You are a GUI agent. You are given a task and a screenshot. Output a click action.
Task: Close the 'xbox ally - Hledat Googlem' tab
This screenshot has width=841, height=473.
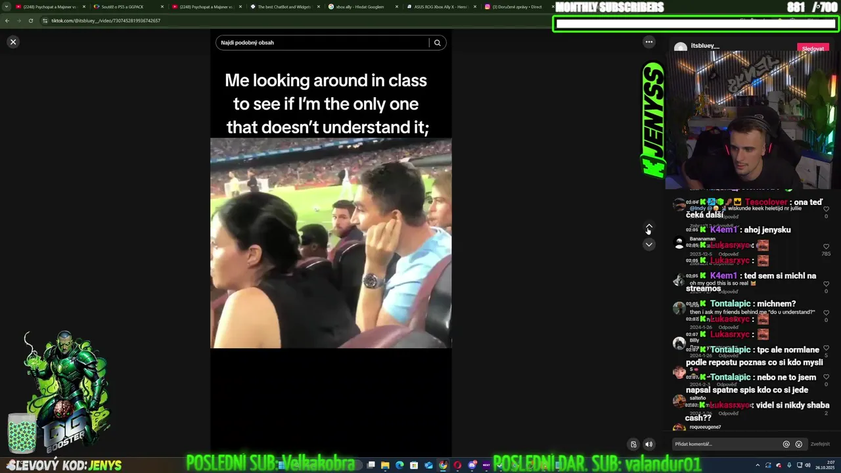pyautogui.click(x=398, y=7)
